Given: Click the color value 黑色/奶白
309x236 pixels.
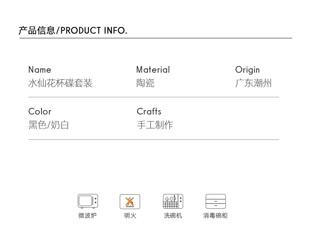Looking at the screenshot, I should coord(49,125).
